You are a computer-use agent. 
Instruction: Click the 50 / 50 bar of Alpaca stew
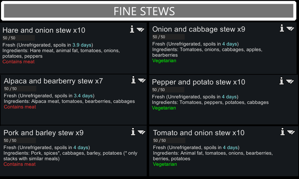click(x=20, y=89)
